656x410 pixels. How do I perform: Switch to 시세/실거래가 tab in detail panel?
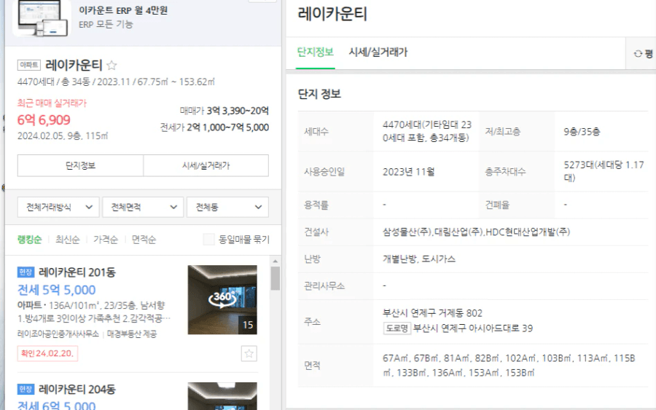(x=378, y=52)
